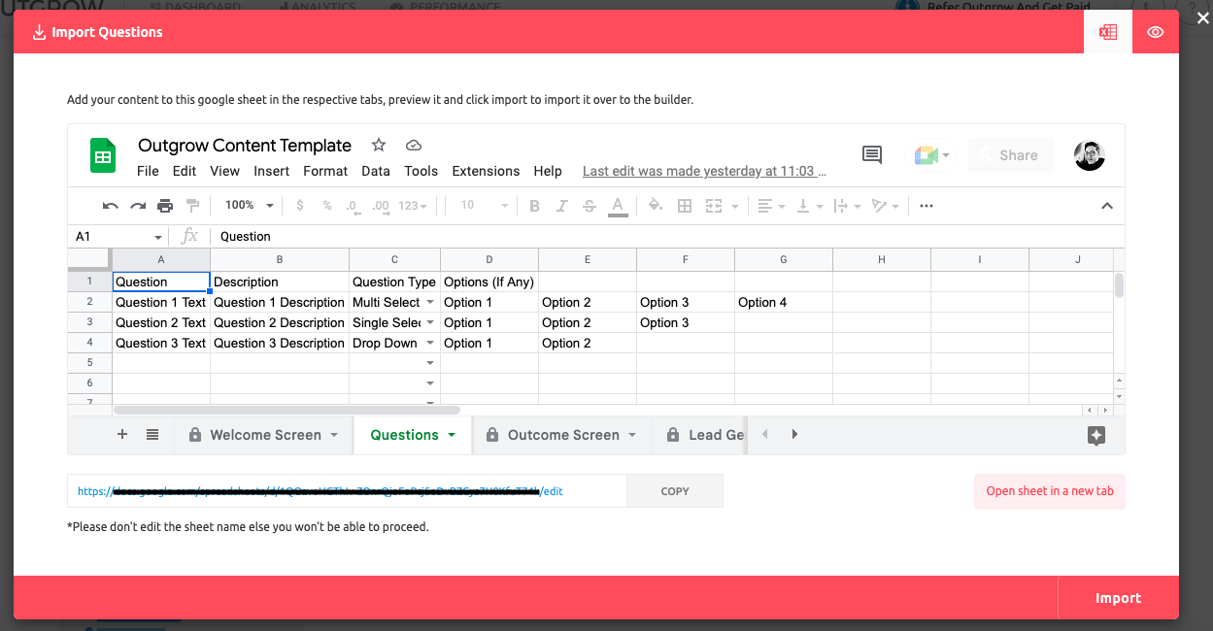
Task: Click the Redo arrow in the toolbar
Action: point(138,206)
